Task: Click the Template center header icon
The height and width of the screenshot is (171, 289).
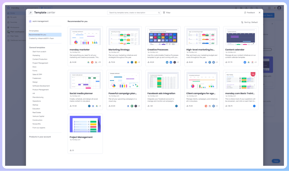Action: click(30, 12)
